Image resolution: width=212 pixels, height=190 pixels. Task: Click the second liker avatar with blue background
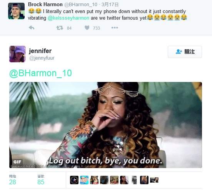click(84, 180)
